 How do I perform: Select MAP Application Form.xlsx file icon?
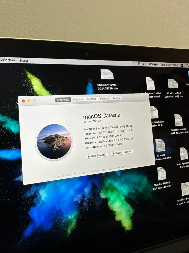tap(183, 154)
